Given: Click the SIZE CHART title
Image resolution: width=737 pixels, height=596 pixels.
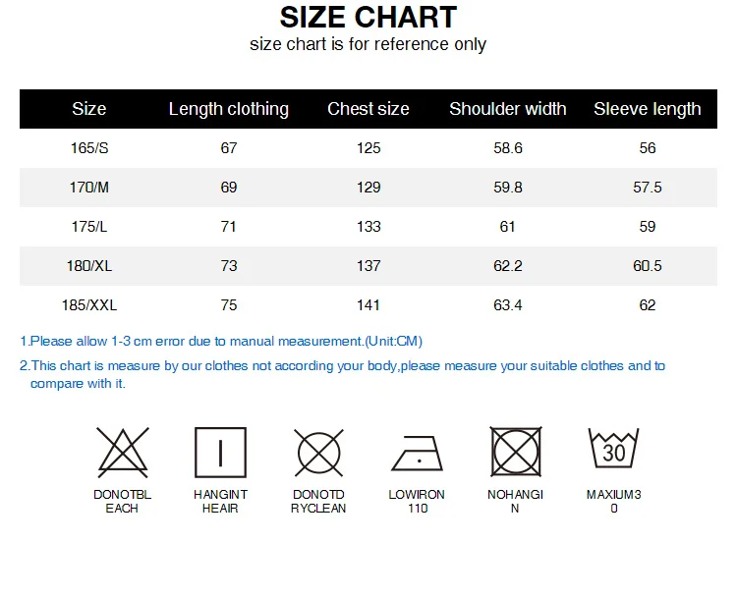Looking at the screenshot, I should tap(368, 18).
